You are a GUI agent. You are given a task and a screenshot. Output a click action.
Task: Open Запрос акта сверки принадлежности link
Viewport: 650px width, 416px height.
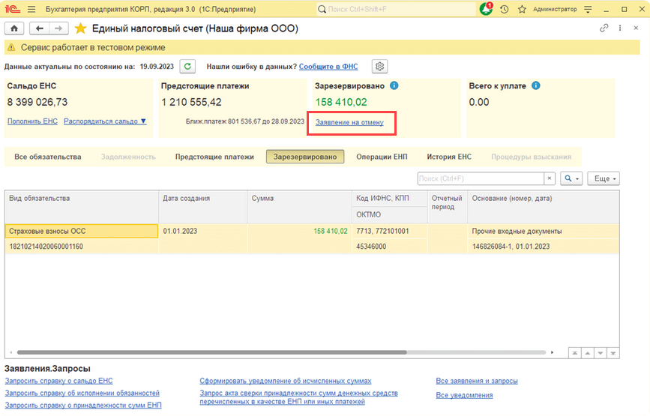pos(298,397)
